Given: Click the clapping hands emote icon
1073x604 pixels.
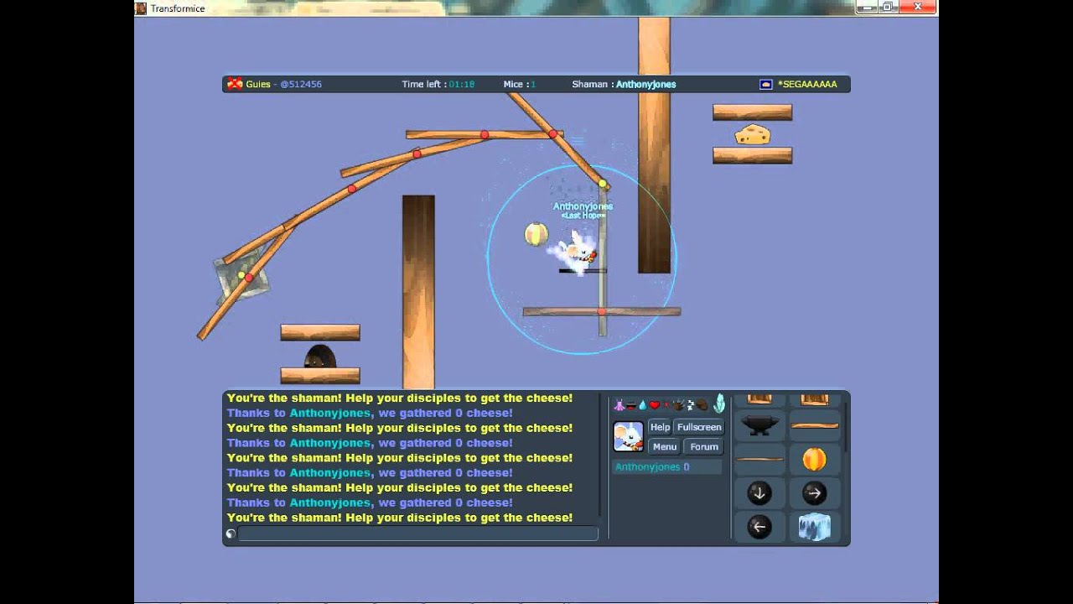Looking at the screenshot, I should coord(678,404).
